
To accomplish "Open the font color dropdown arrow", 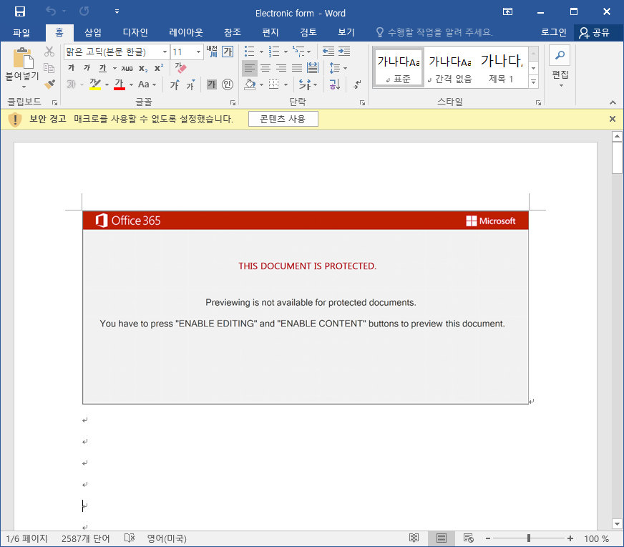I will click(x=131, y=84).
